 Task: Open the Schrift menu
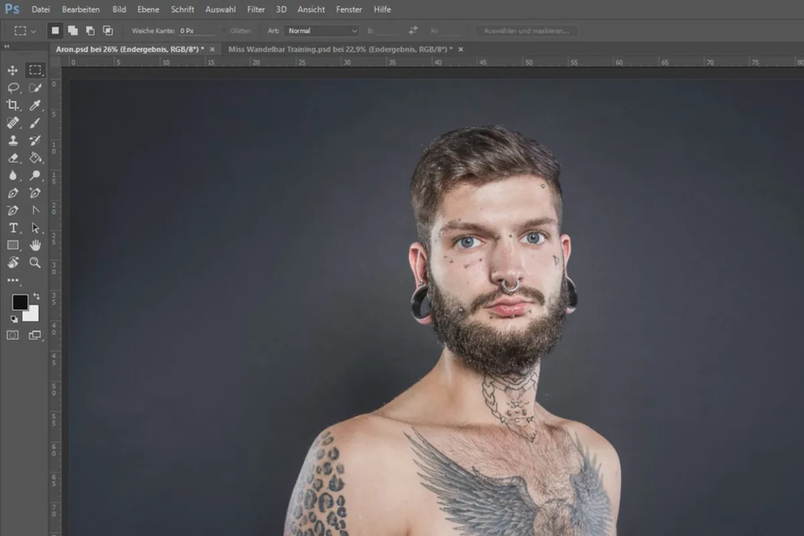(182, 9)
